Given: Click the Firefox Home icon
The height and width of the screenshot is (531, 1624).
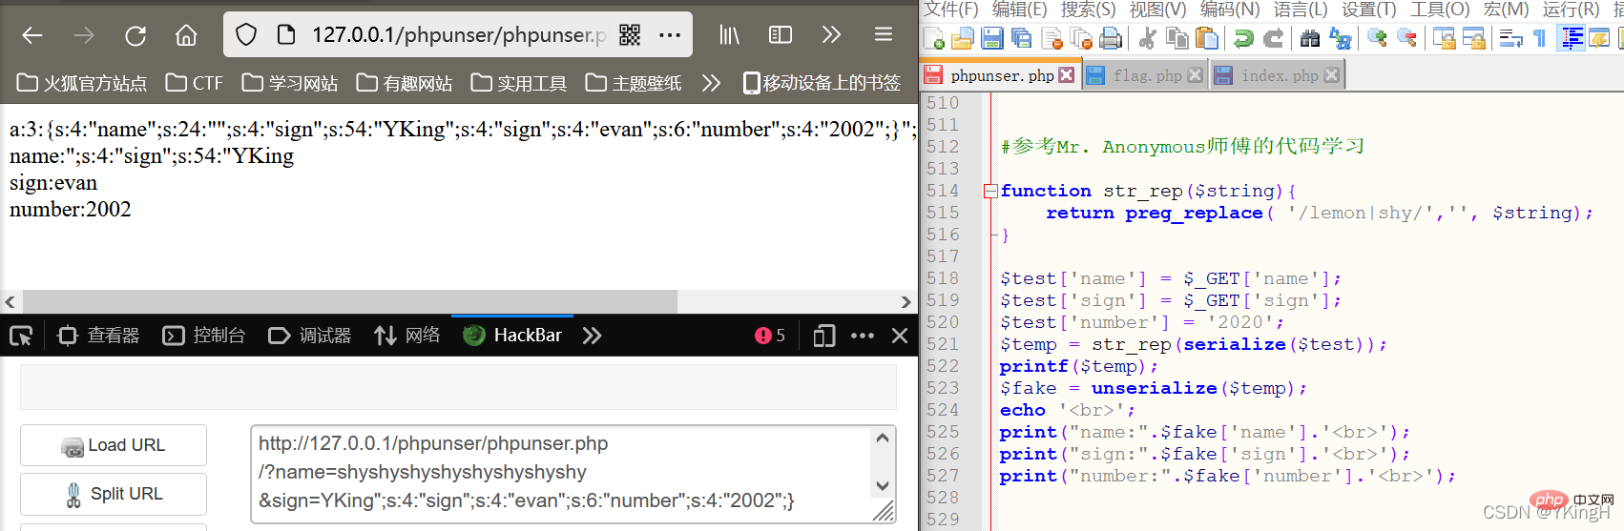Looking at the screenshot, I should point(186,35).
